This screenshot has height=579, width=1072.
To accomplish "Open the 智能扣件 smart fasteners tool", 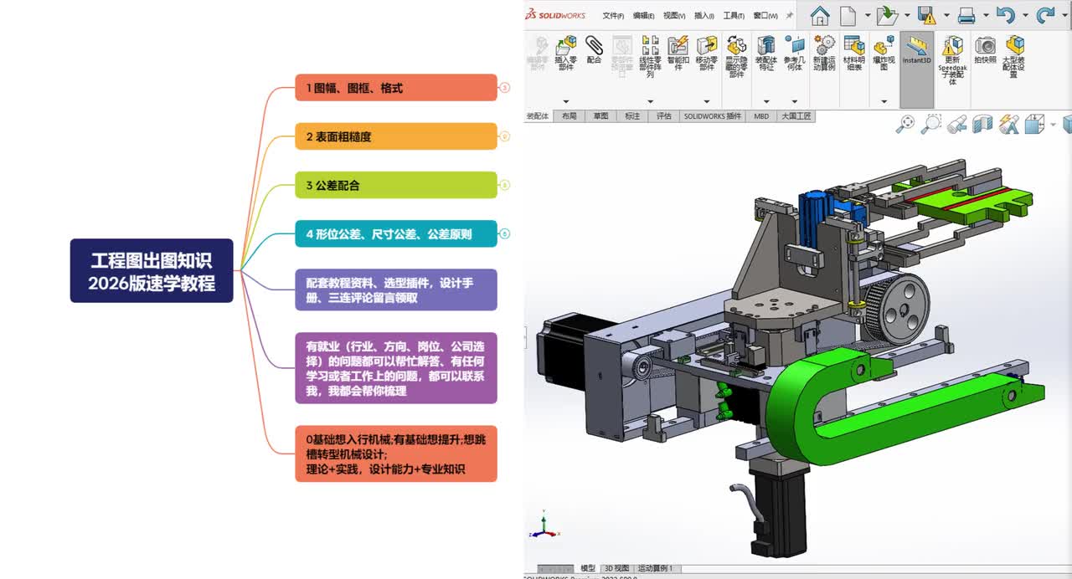I will 678,52.
